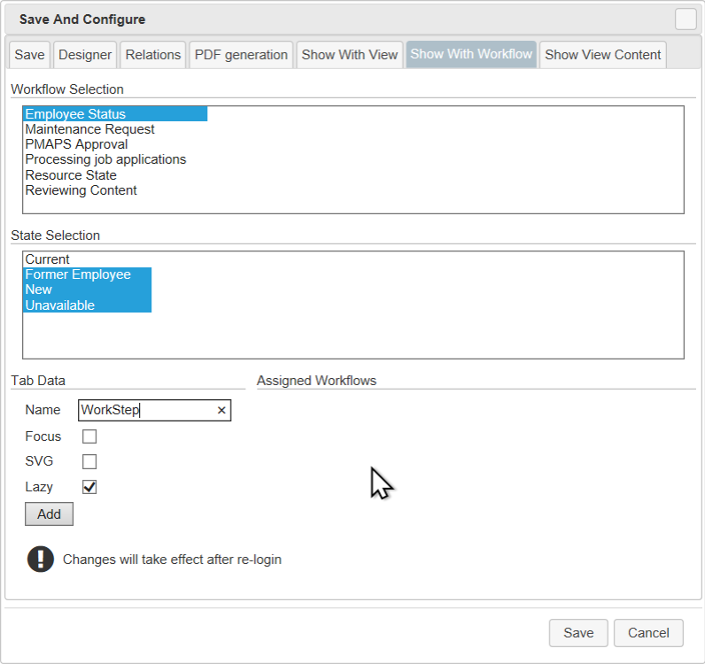Click the exclamation warning icon
The width and height of the screenshot is (705, 664).
[x=41, y=560]
